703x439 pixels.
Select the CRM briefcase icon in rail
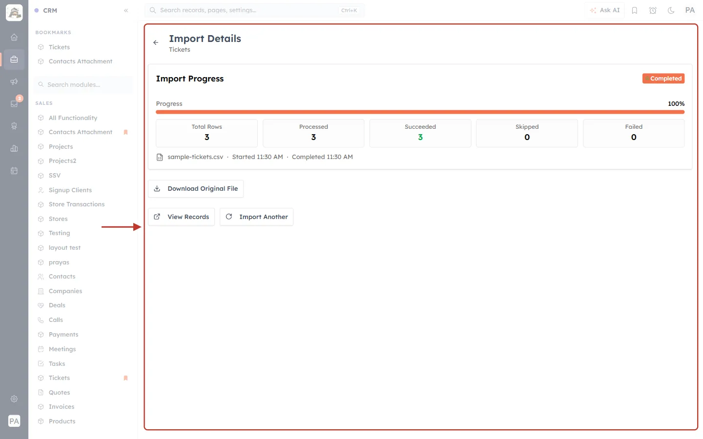(14, 60)
